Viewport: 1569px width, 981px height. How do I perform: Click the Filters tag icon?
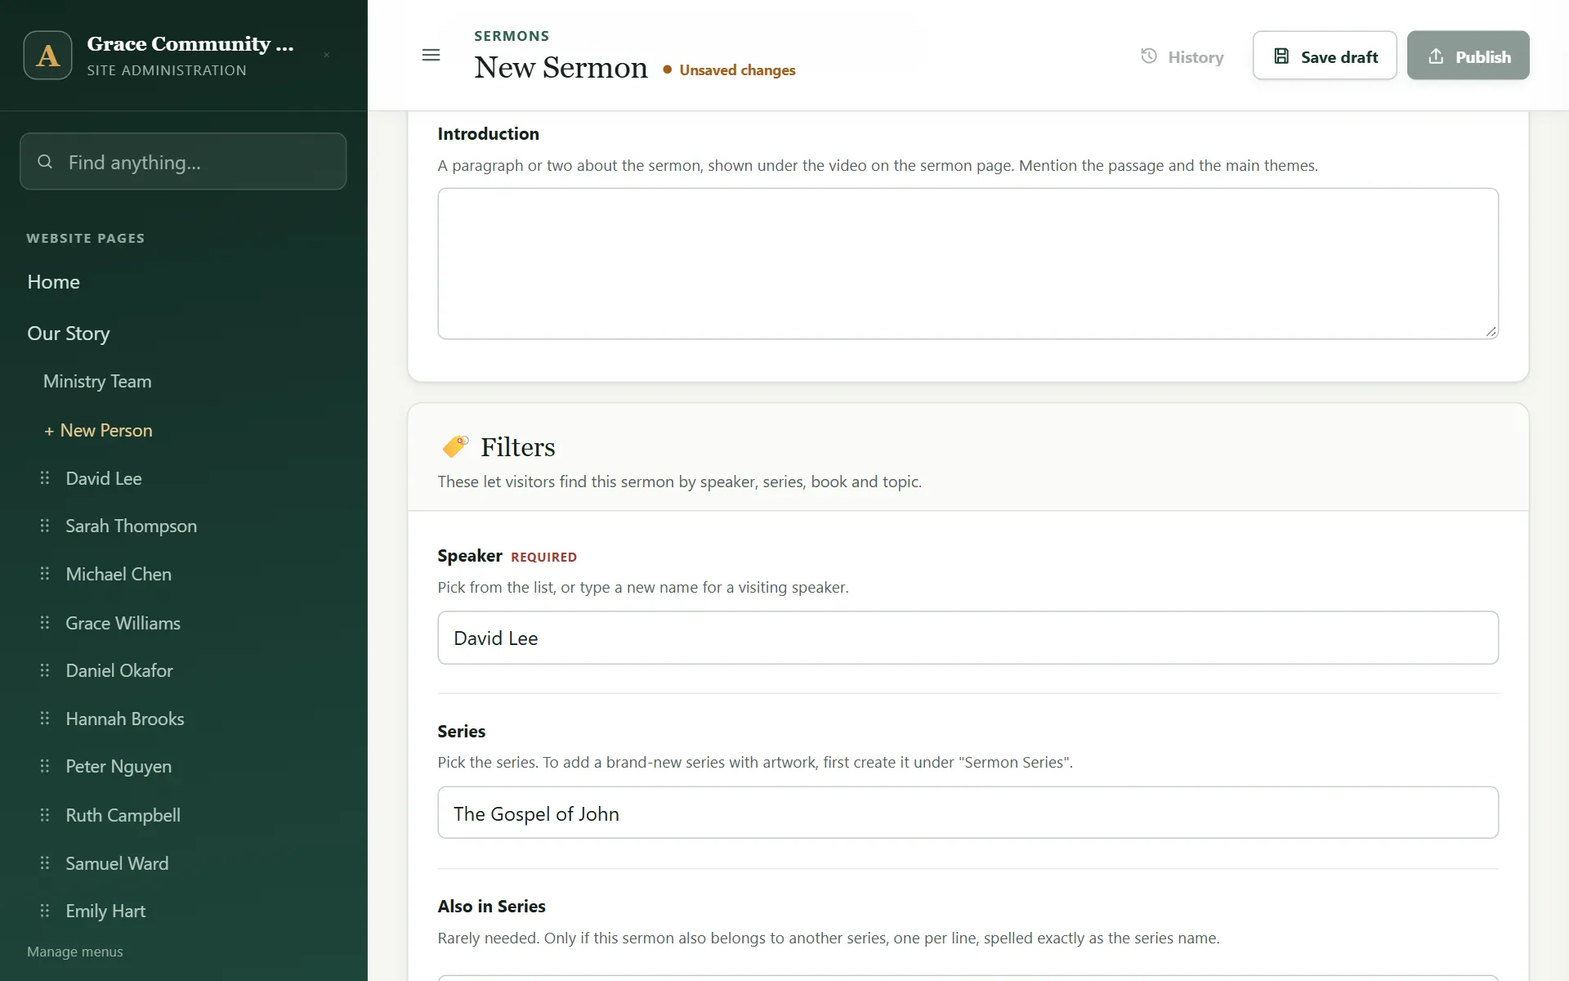pos(455,446)
